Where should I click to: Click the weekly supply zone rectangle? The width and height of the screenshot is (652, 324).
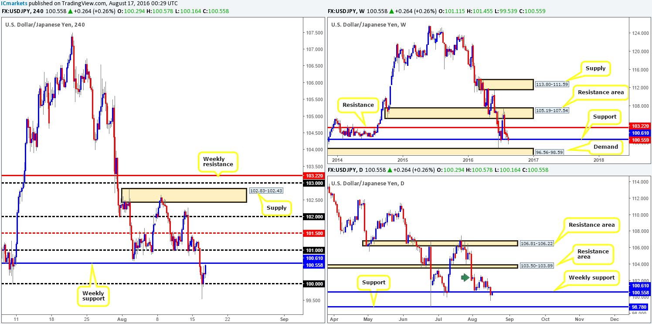(x=505, y=84)
